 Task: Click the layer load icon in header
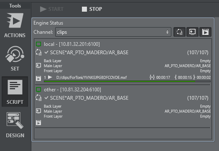192,32
